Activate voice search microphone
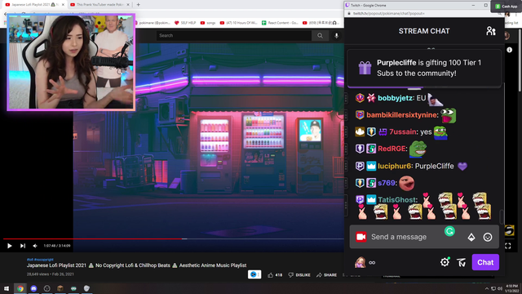Screen dimensions: 522x294 click(x=336, y=35)
